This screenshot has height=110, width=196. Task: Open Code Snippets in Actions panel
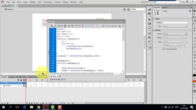(x=110, y=26)
